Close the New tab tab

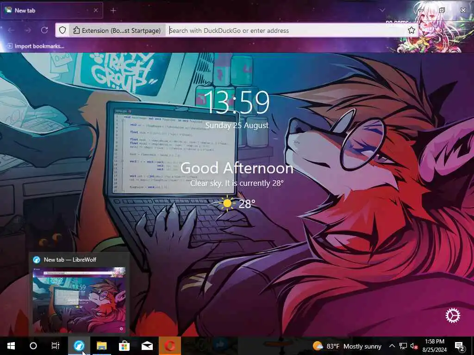95,10
